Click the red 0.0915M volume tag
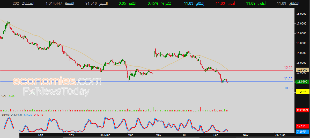This screenshot has width=310, height=138. 302,110
